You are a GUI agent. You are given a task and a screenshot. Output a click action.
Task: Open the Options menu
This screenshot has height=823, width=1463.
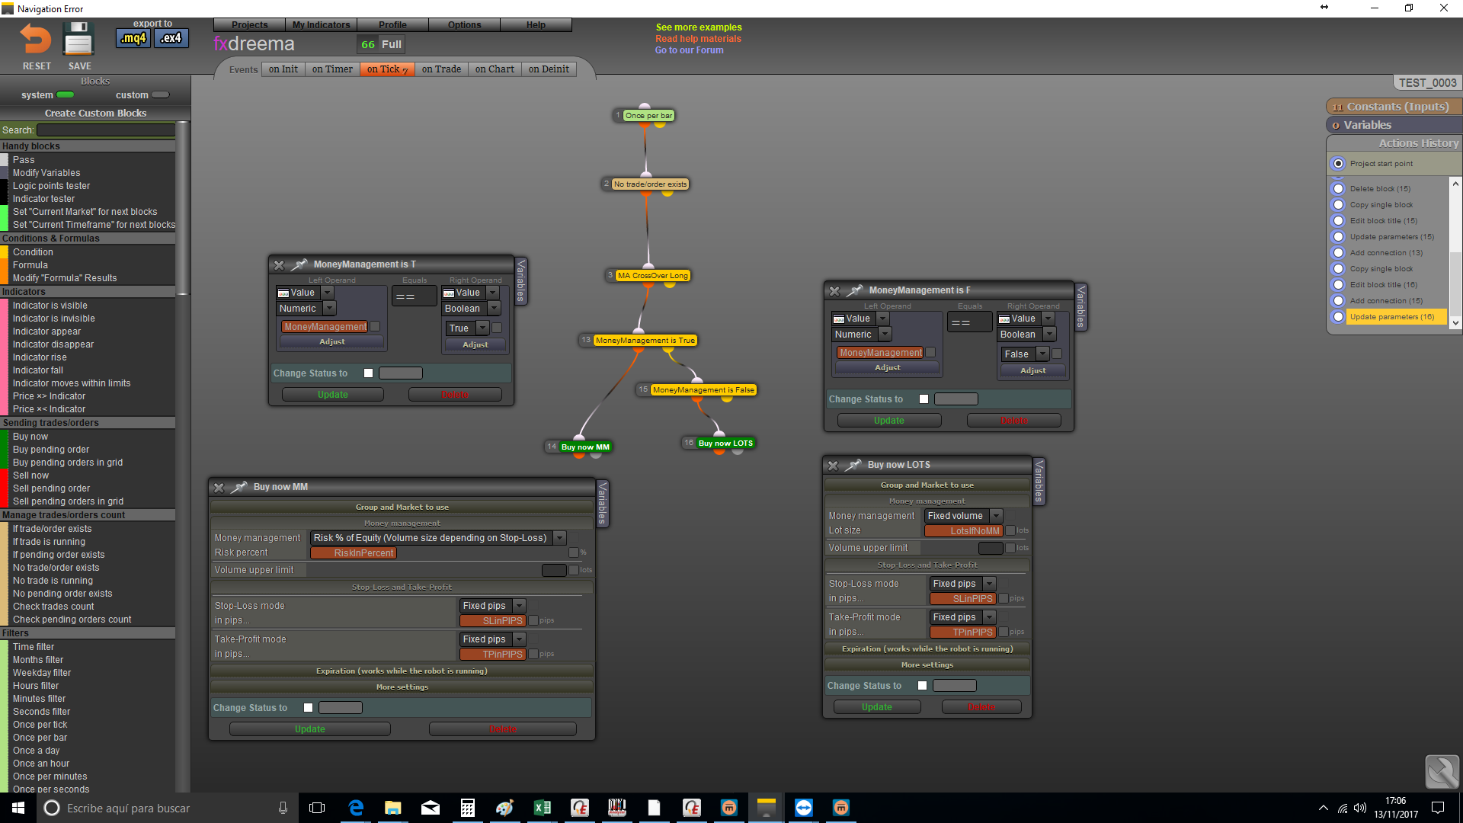[464, 25]
